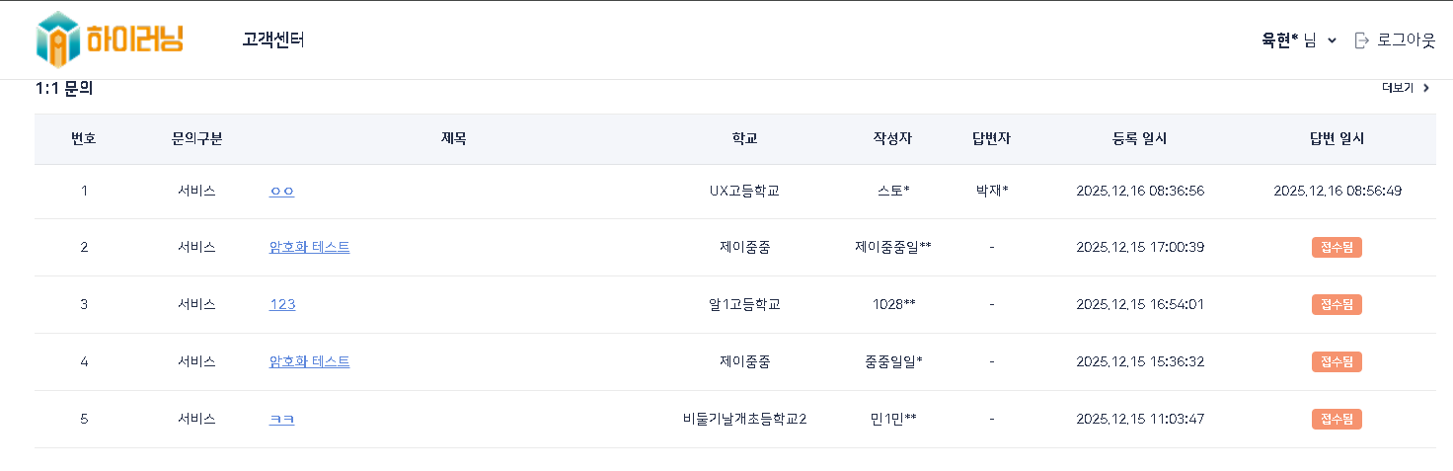Click the chevron arrow next to 더보기
Screen dimensions: 1453x471
tap(1425, 88)
